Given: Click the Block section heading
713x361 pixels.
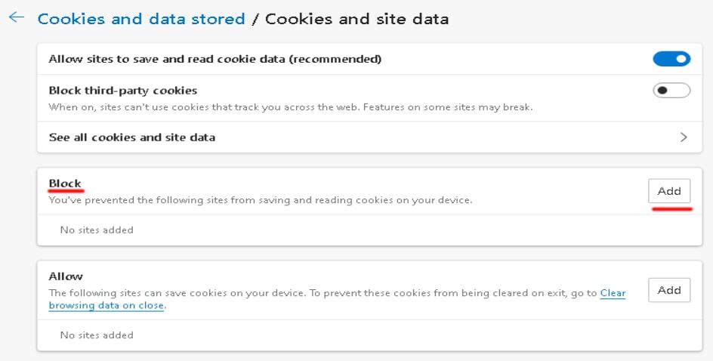Looking at the screenshot, I should 65,184.
